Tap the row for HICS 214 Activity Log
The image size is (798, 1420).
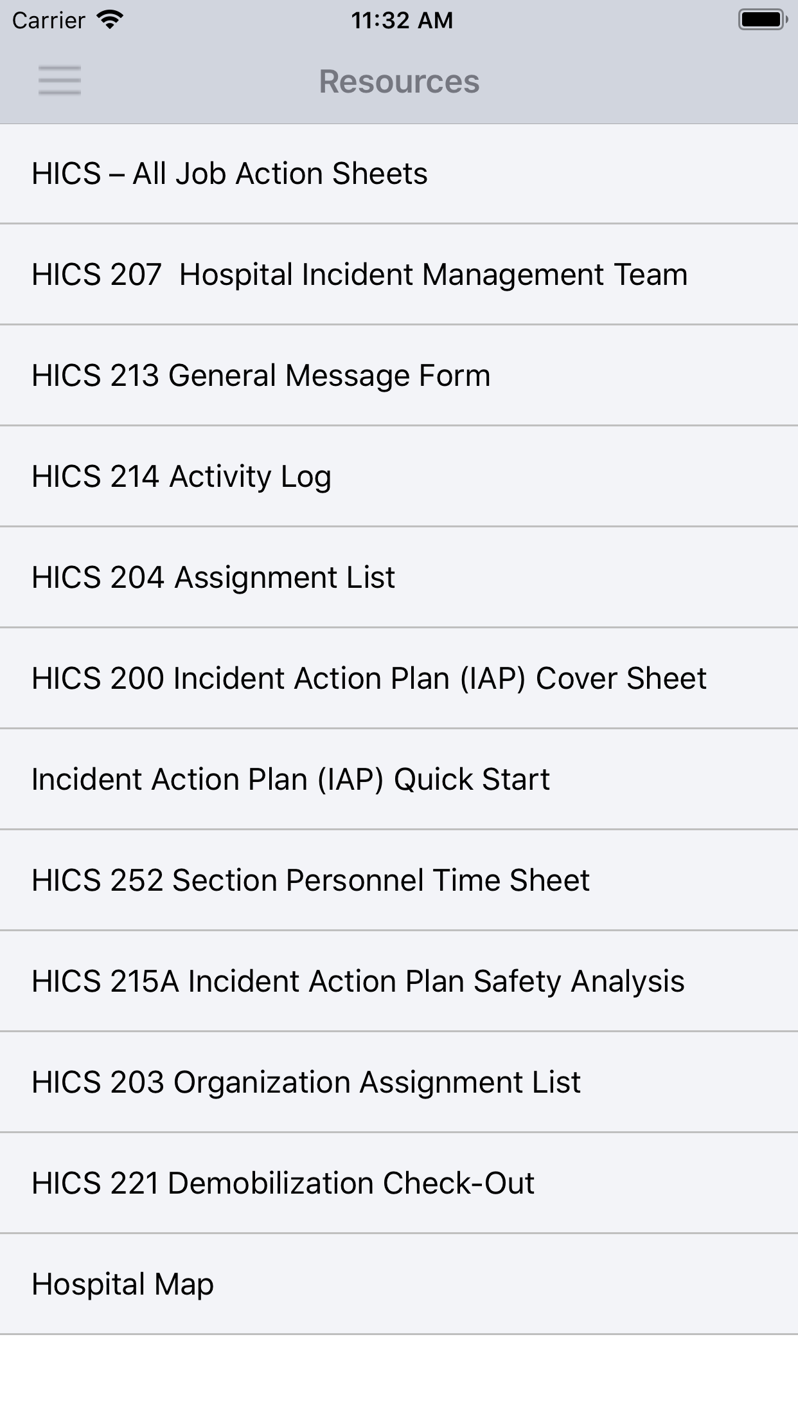pyautogui.click(x=398, y=476)
